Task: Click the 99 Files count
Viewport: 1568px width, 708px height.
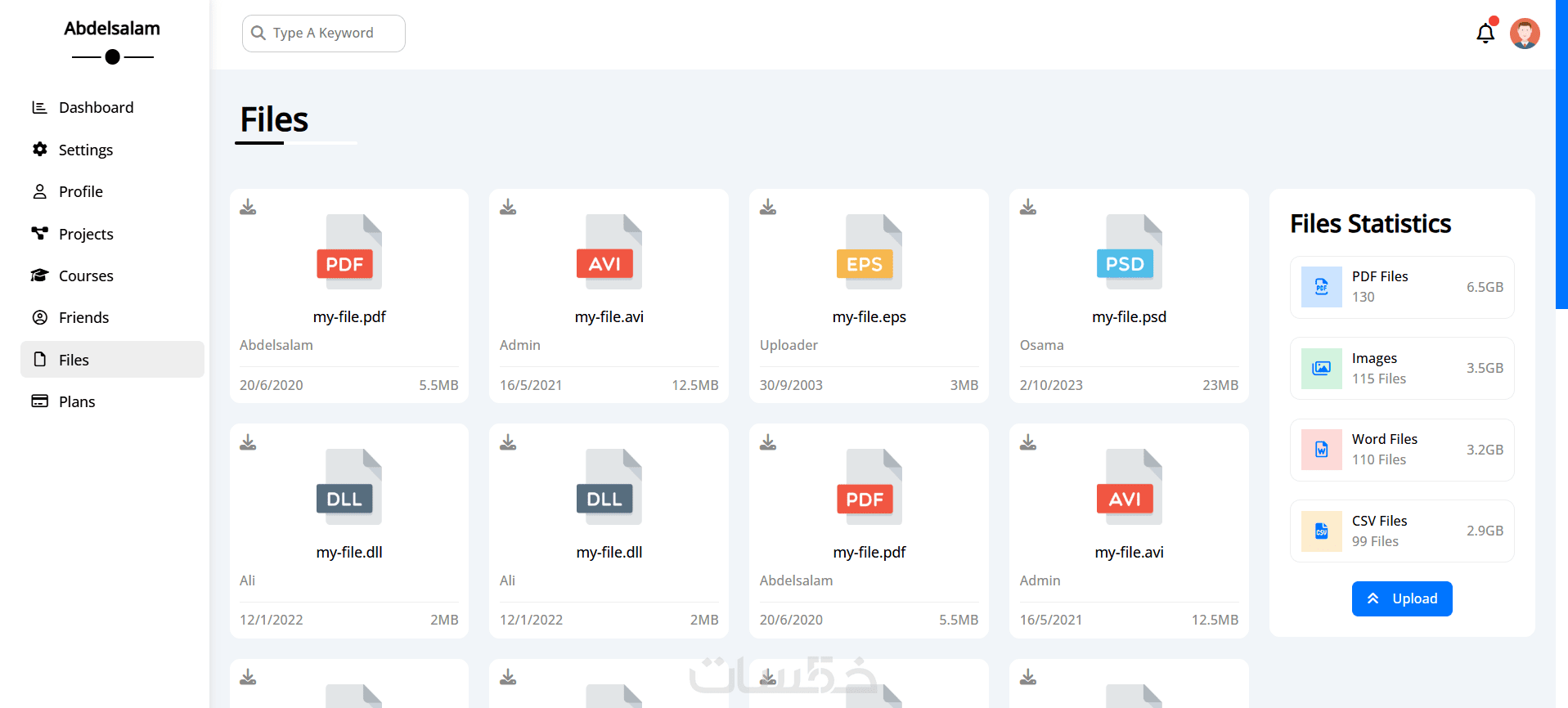Action: 1375,541
